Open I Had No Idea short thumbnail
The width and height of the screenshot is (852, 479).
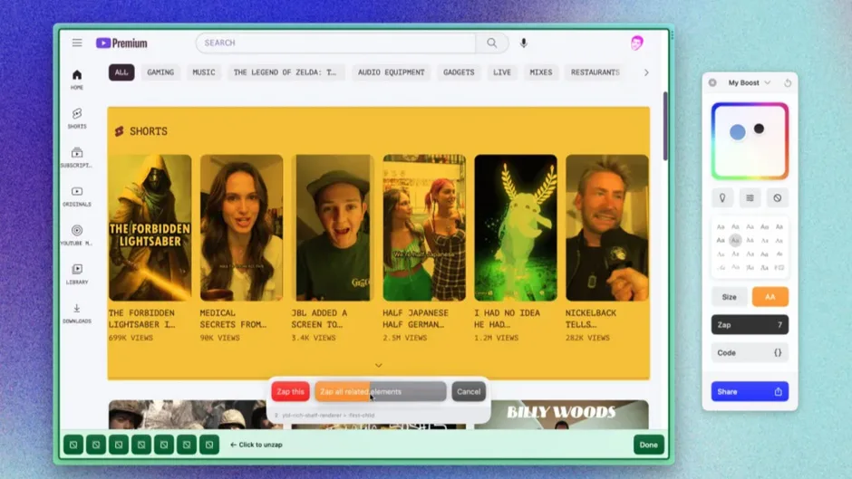click(516, 227)
